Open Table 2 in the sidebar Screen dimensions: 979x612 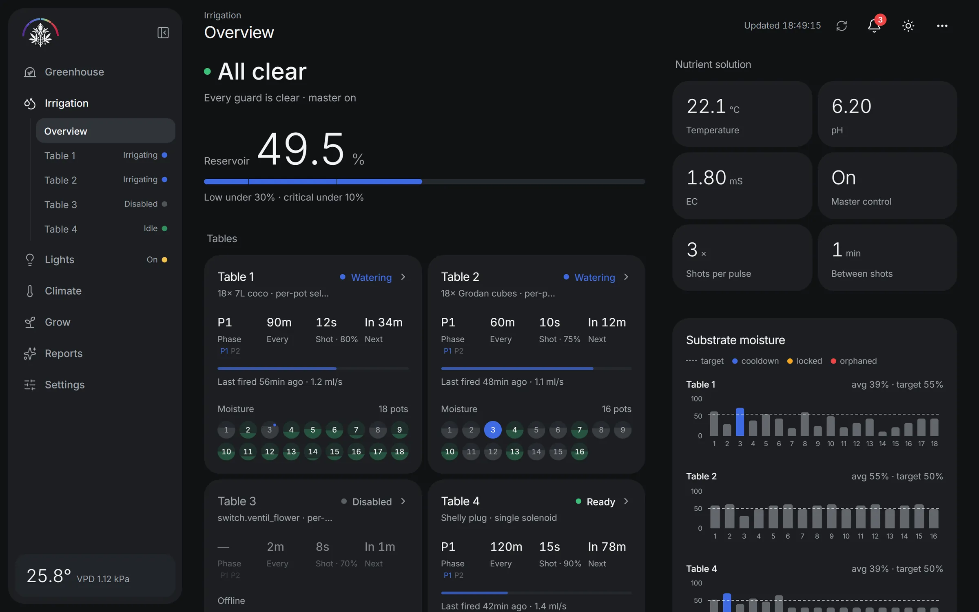106,180
